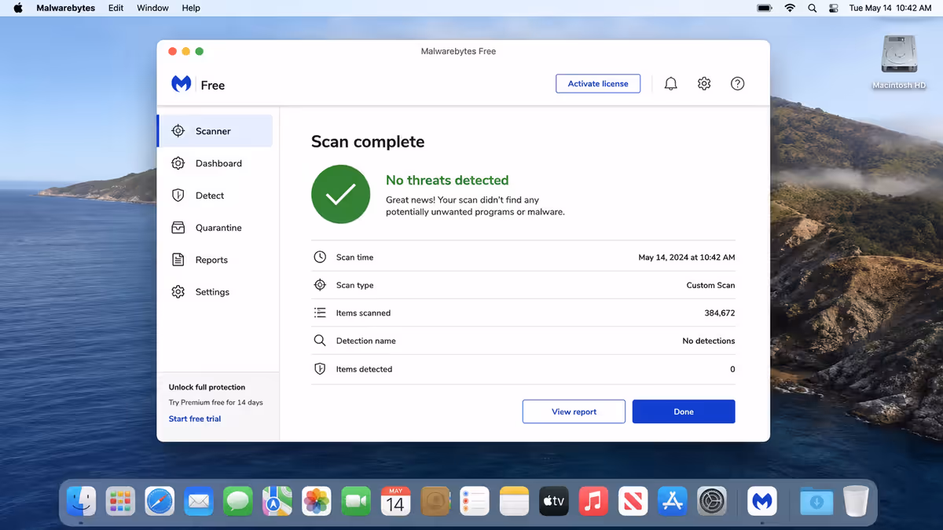Open Settings in the sidebar
Viewport: 943px width, 530px height.
(x=215, y=292)
